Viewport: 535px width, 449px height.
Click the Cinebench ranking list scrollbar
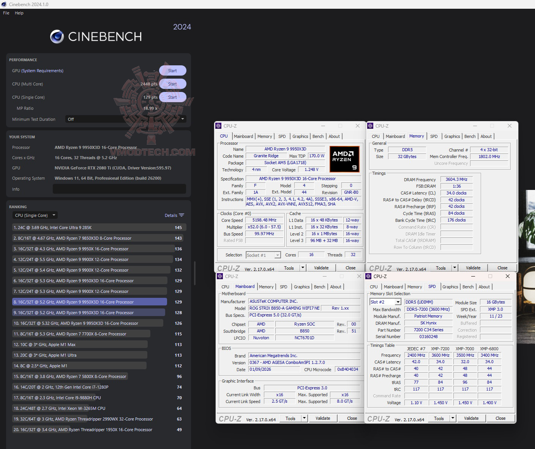coord(194,273)
